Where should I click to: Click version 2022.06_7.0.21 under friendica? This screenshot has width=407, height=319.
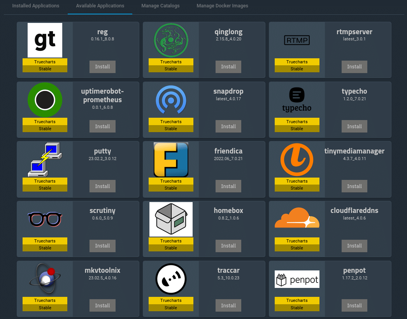pyautogui.click(x=228, y=158)
